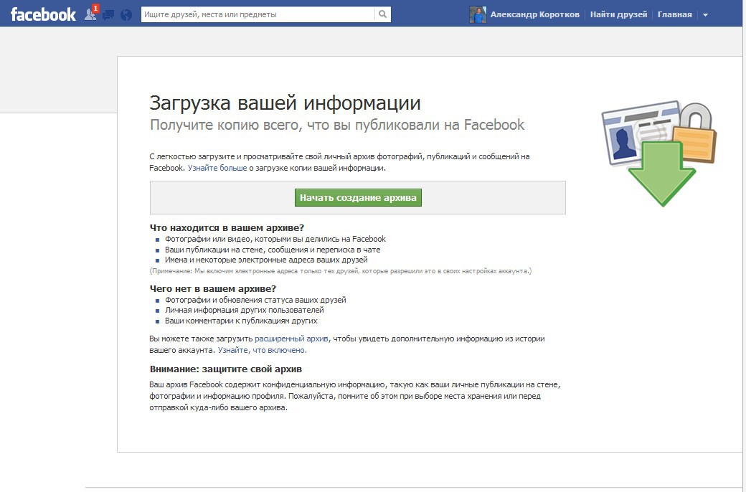Open Александр Коротков profile link
This screenshot has height=492, width=746.
535,14
